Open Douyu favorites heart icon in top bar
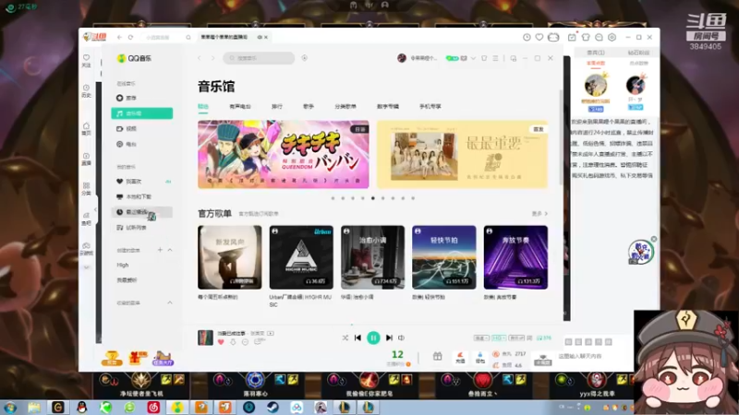The image size is (739, 415). [539, 37]
